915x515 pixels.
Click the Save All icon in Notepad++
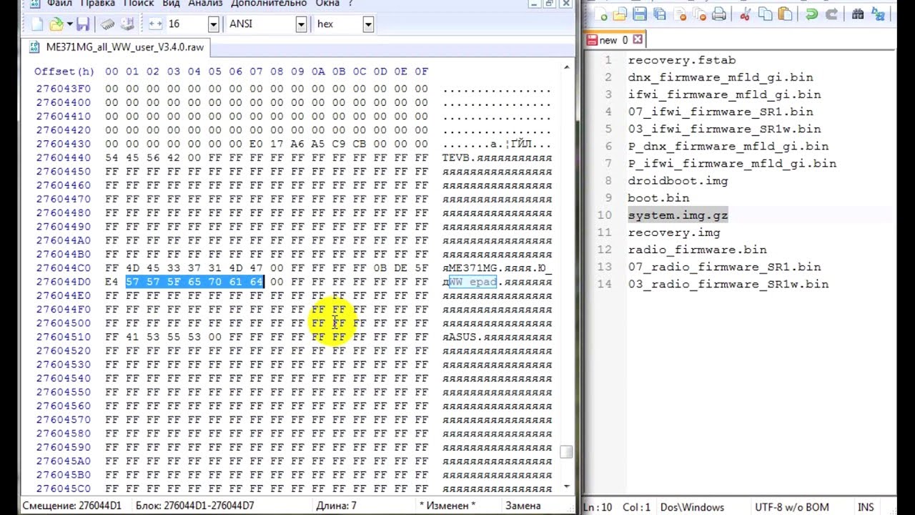tap(660, 14)
